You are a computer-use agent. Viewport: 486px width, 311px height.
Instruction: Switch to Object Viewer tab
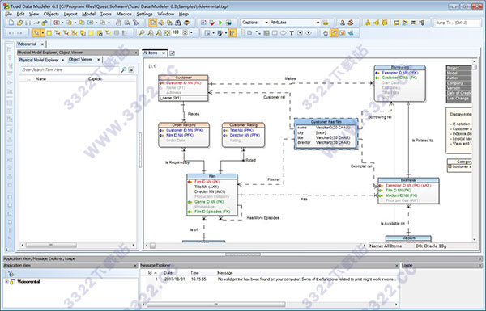[x=80, y=59]
